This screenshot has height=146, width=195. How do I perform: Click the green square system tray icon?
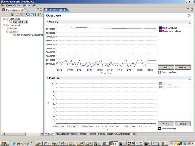(182, 143)
